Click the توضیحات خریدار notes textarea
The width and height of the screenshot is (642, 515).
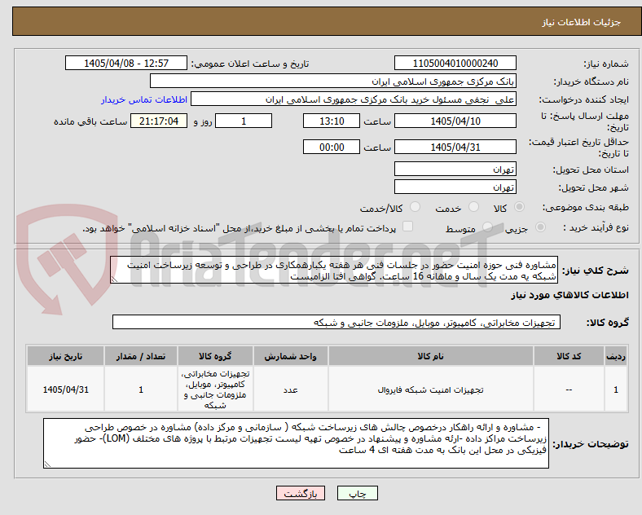click(x=296, y=443)
